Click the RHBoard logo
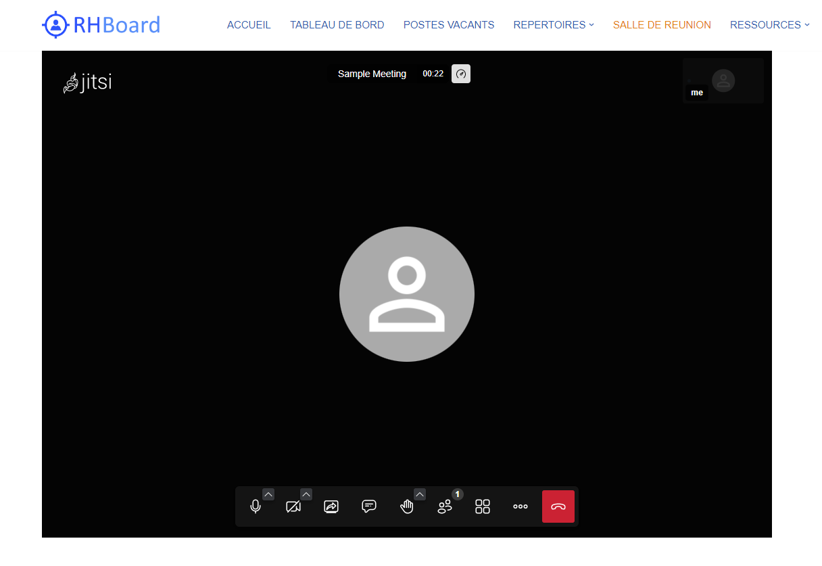 101,25
